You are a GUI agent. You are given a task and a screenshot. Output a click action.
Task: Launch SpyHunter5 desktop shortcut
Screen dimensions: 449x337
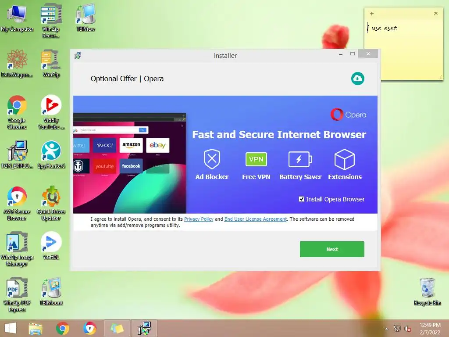[x=51, y=155]
